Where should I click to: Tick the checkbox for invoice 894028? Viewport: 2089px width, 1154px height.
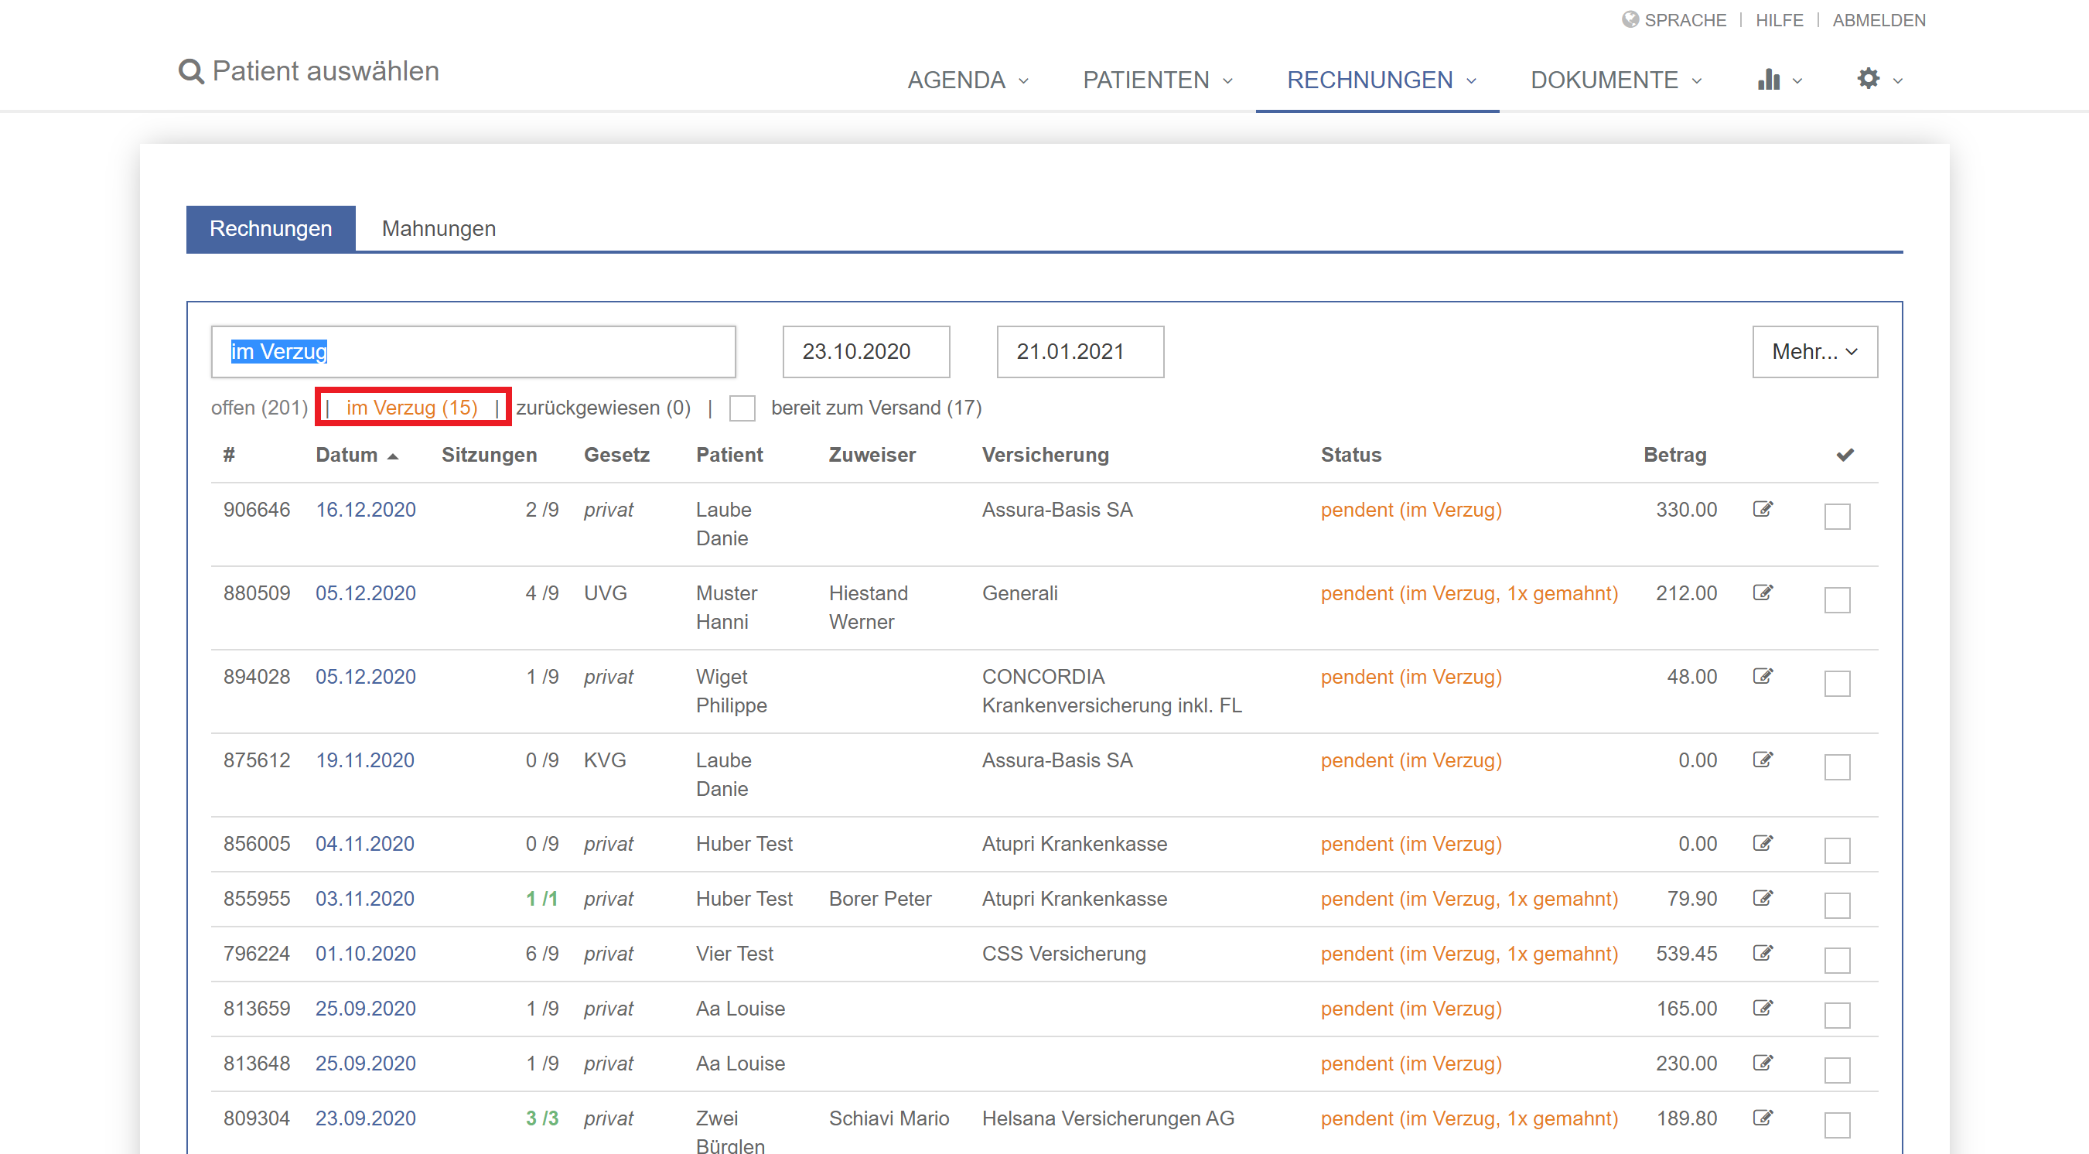tap(1837, 684)
